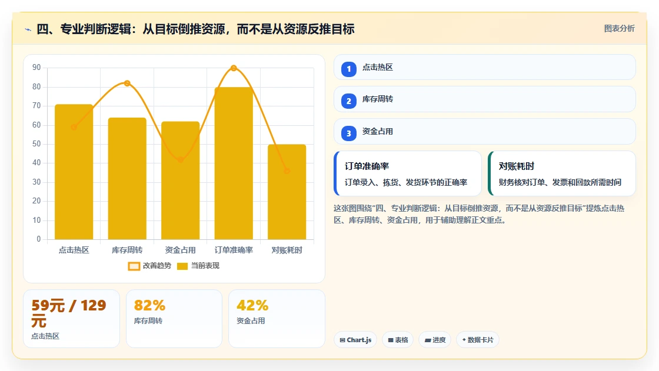Image resolution: width=659 pixels, height=371 pixels.
Task: Click the x-axis label 库存周转
Action: pyautogui.click(x=127, y=250)
